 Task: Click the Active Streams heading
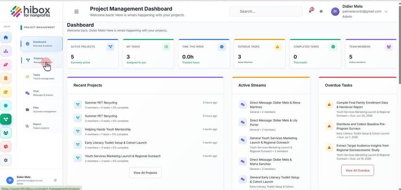(252, 85)
